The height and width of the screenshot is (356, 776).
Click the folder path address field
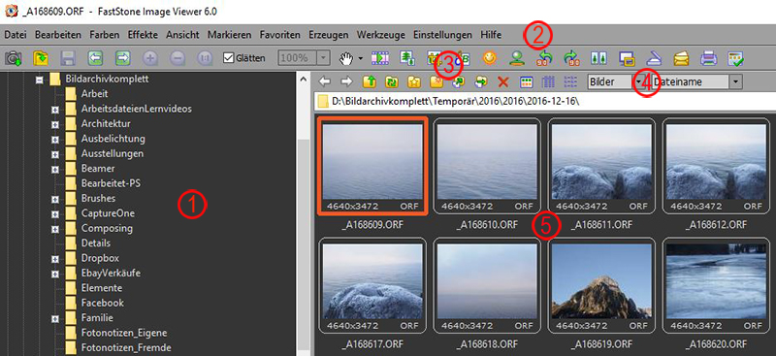pos(544,102)
